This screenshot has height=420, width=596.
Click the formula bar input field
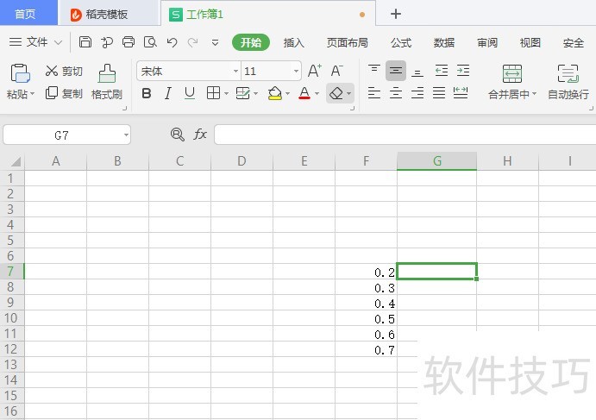click(405, 135)
